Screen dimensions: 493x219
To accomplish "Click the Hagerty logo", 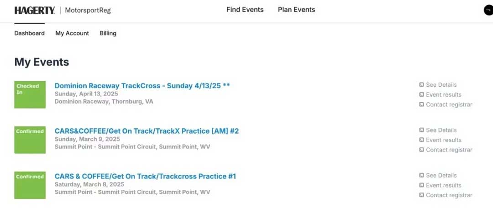I will click(35, 10).
